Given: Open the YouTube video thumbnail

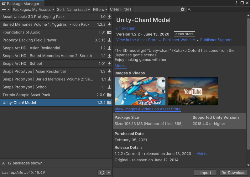Looking at the screenshot, I should click(x=193, y=91).
